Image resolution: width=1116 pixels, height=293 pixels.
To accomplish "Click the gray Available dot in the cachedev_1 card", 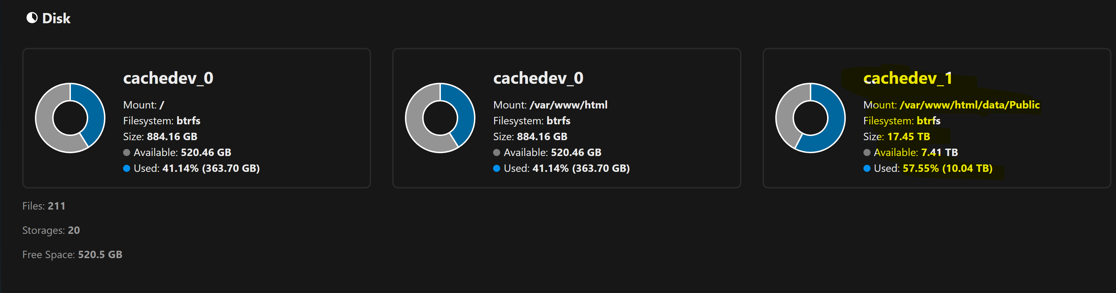I will click(867, 152).
